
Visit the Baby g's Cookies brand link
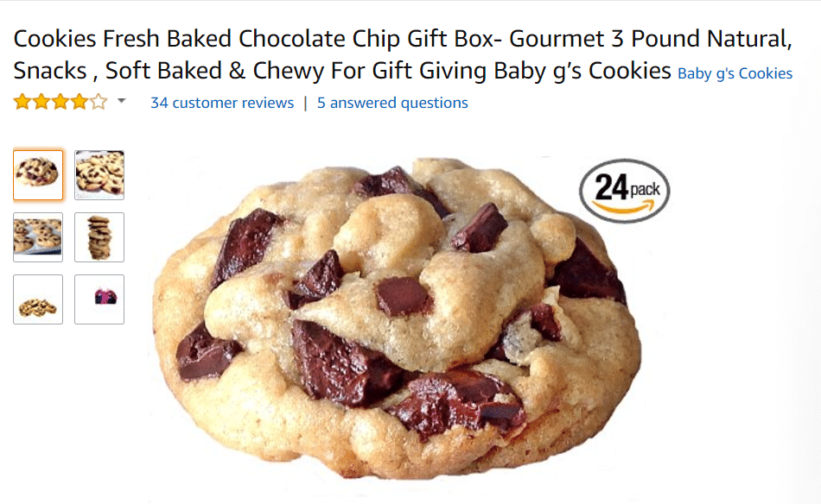(735, 73)
